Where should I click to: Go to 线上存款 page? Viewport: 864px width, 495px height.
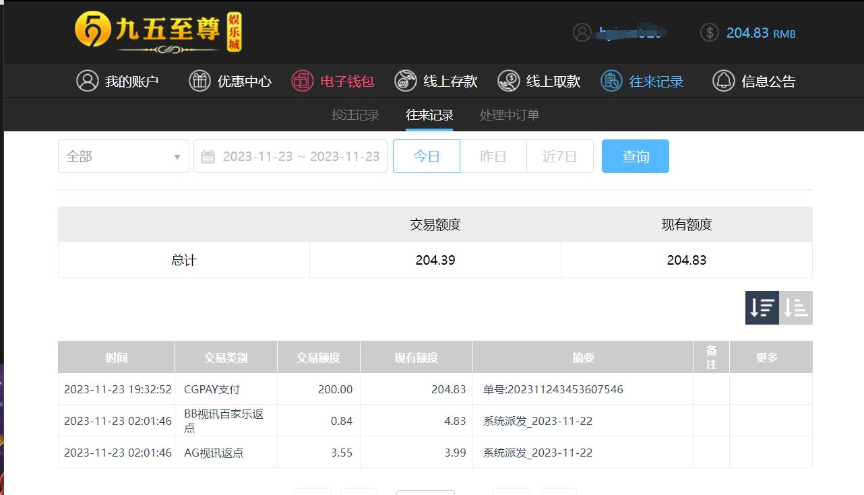436,81
